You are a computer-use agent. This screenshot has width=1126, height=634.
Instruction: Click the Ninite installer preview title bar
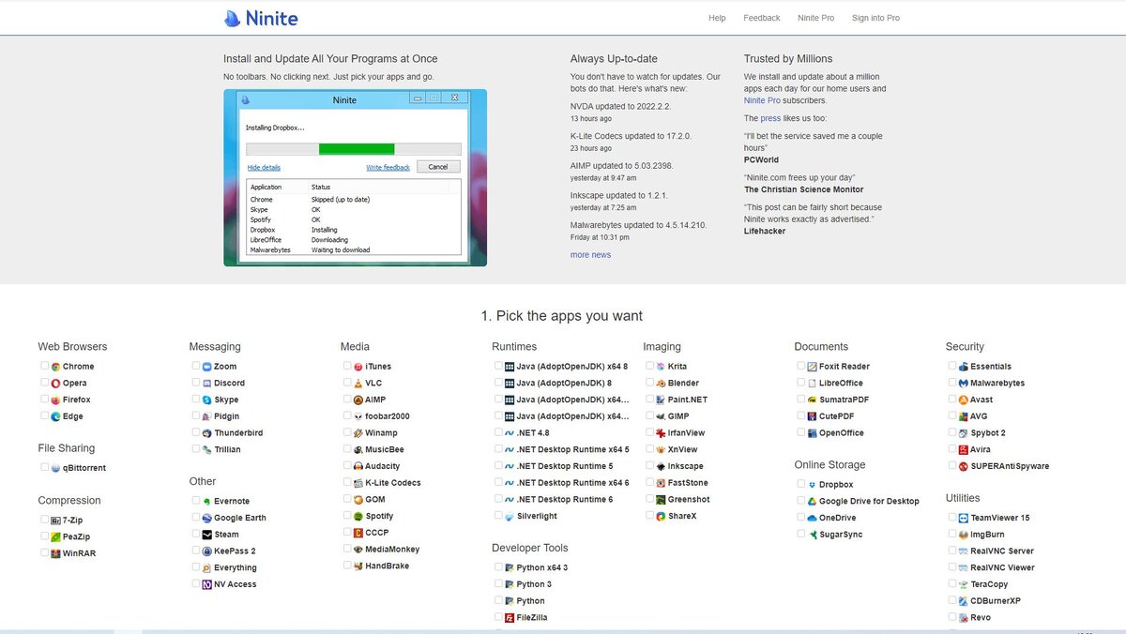354,99
